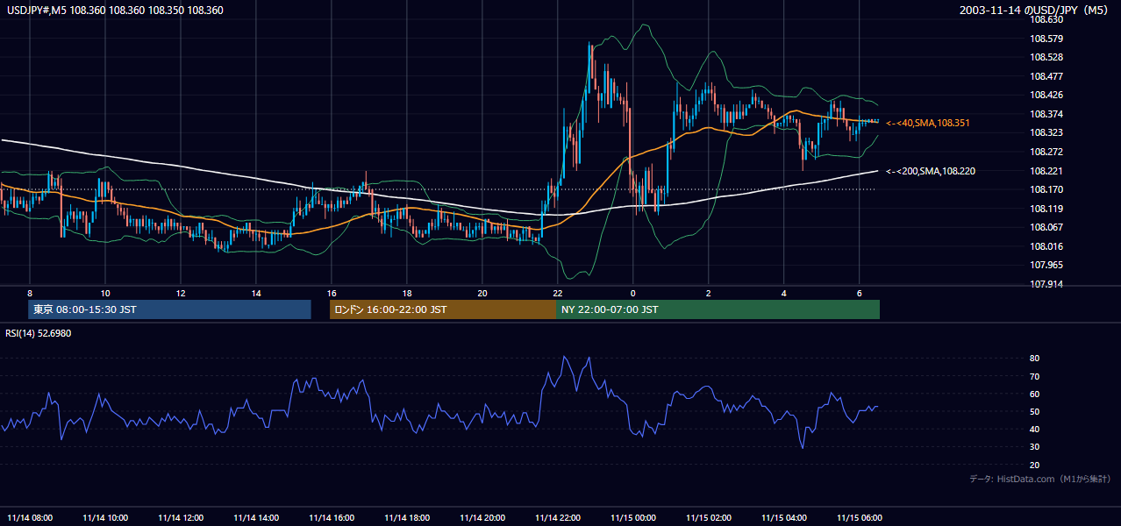Click the 東京 08:00-15:30 JST session bar
The height and width of the screenshot is (526, 1121).
[x=169, y=309]
